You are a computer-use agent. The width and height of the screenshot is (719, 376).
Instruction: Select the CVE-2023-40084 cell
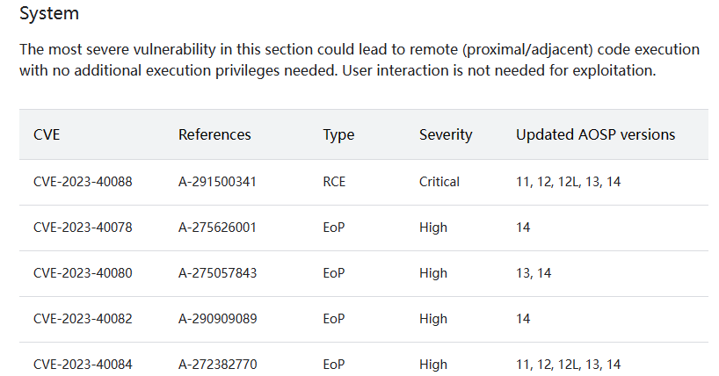click(x=83, y=365)
